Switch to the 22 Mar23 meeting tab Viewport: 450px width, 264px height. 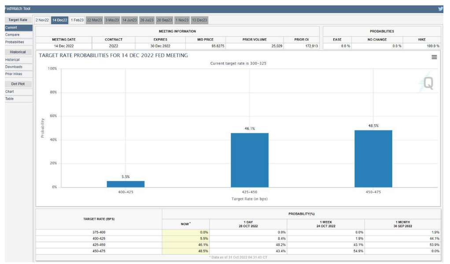tap(94, 20)
